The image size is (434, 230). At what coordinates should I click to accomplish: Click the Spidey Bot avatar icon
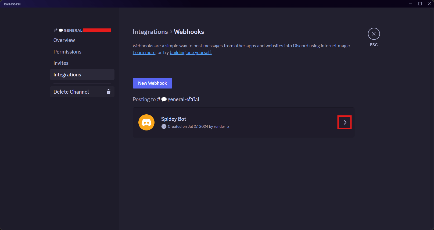(146, 122)
